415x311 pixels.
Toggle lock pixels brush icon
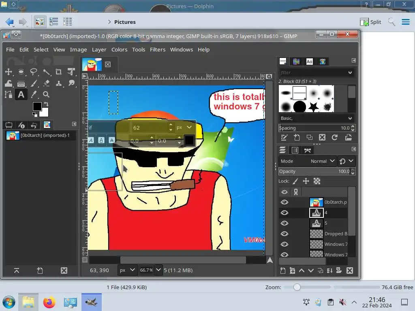click(x=295, y=181)
